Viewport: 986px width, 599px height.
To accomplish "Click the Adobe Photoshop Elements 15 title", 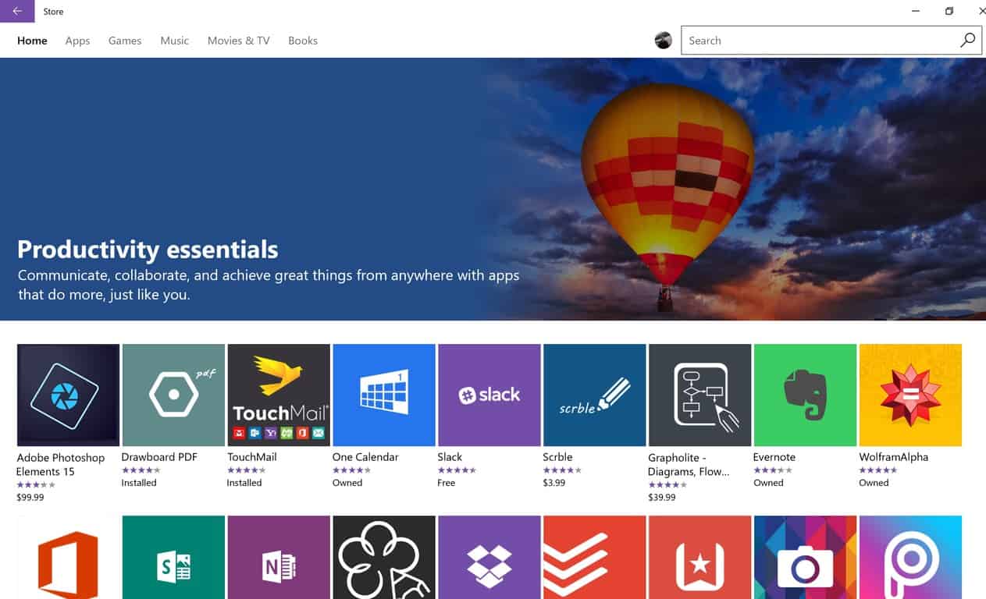I will coord(60,464).
